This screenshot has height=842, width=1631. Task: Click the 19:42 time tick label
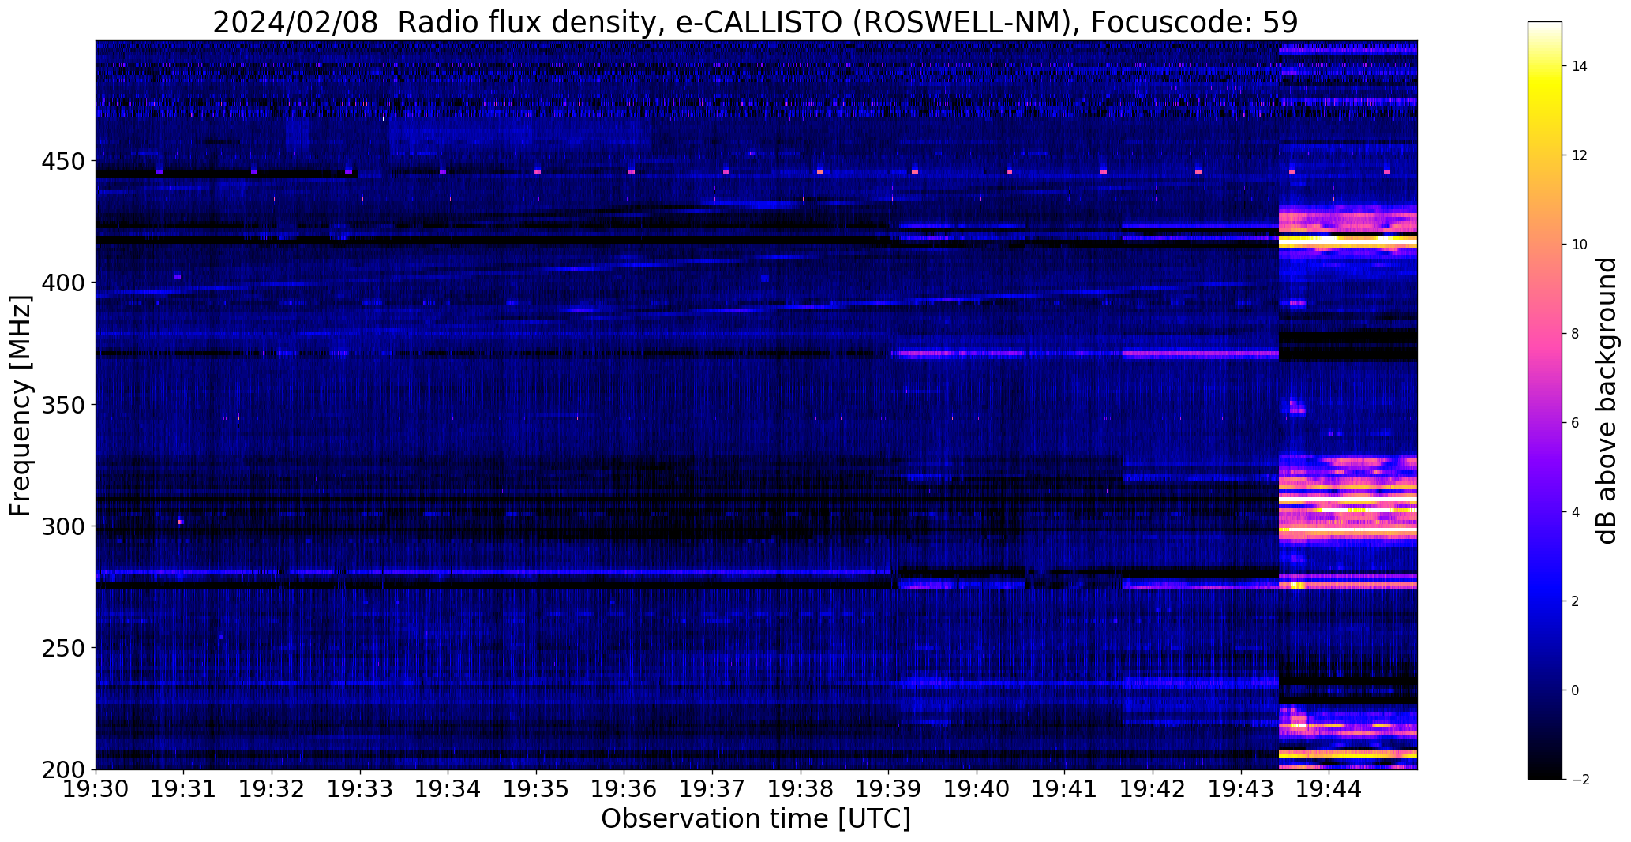tap(1153, 788)
